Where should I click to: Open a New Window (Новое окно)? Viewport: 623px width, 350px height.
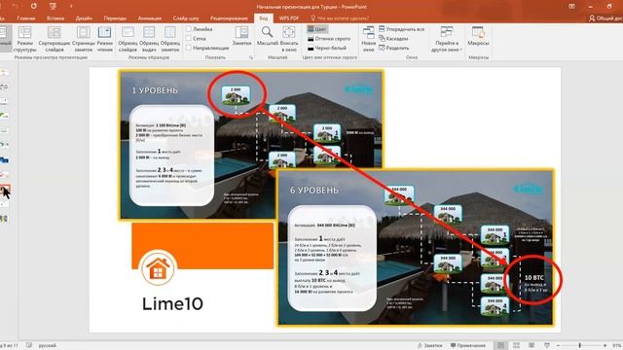368,39
